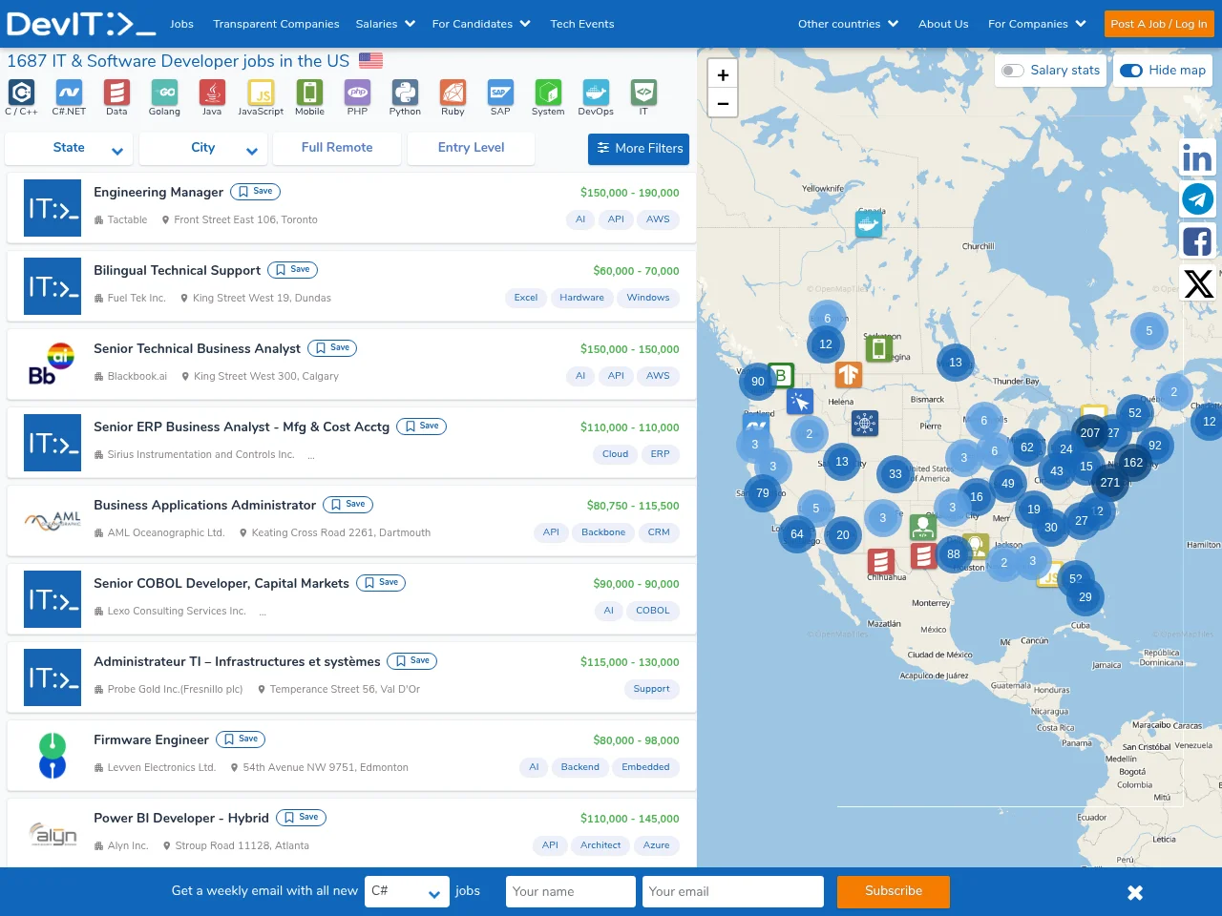This screenshot has height=916, width=1222.
Task: Select the System category icon
Action: (548, 92)
